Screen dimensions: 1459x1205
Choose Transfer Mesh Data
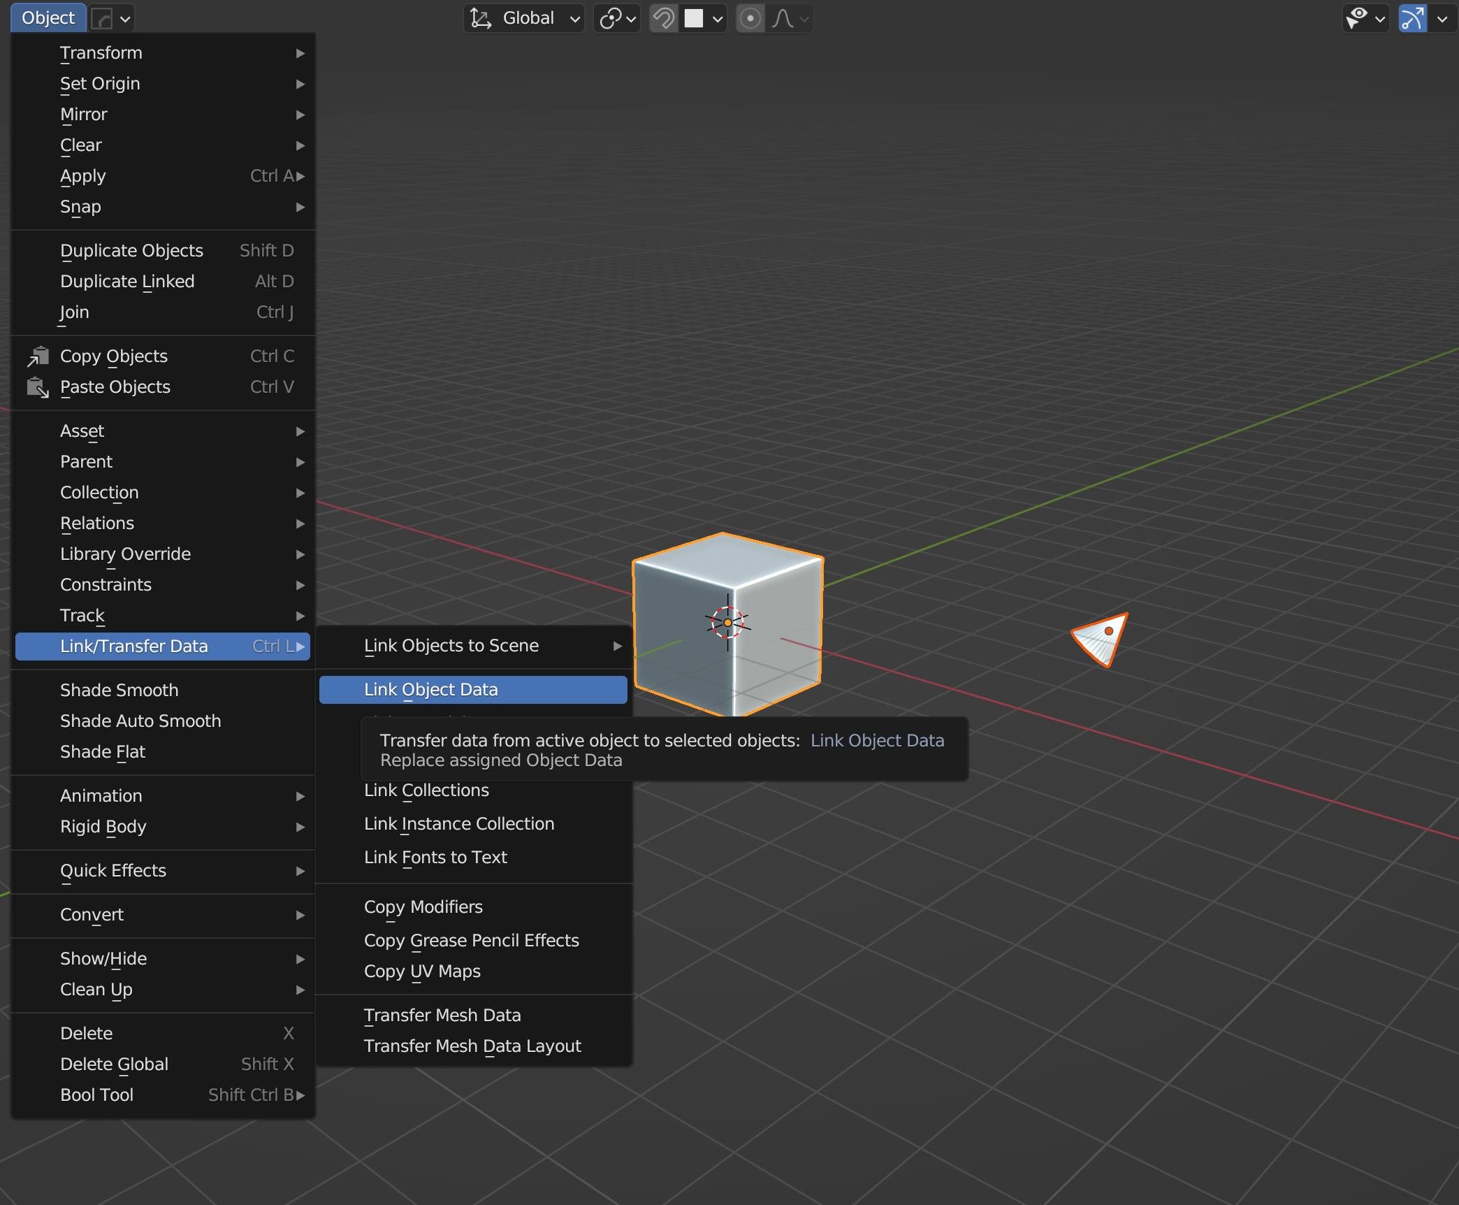click(473, 1016)
